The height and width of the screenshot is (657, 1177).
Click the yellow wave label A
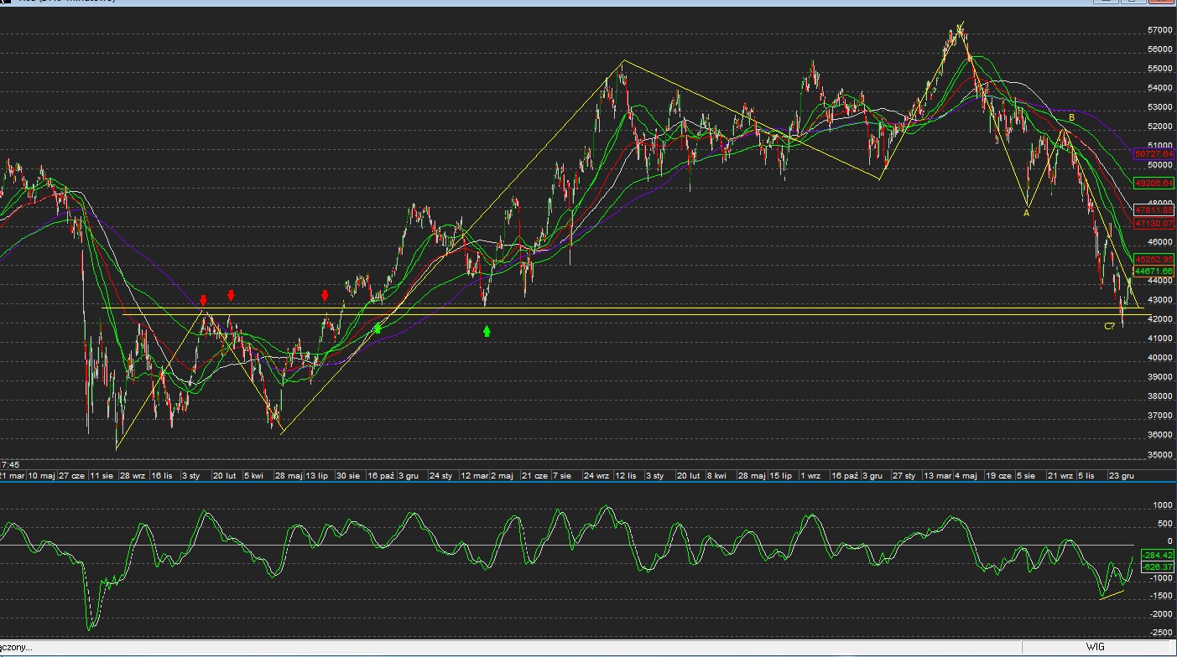[1026, 214]
